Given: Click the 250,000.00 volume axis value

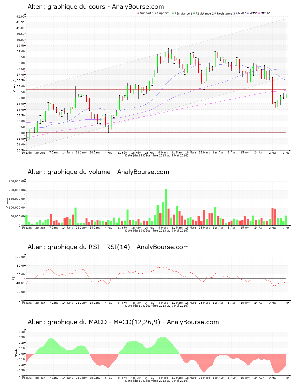Looking at the screenshot, I should (x=17, y=181).
